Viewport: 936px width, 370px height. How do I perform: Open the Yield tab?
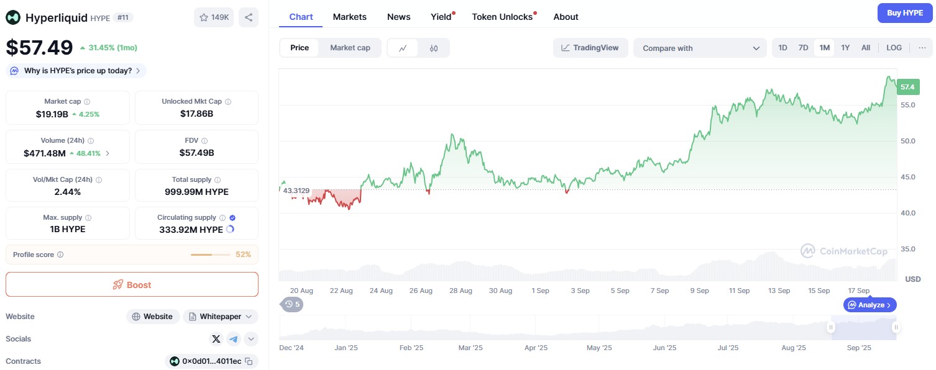tap(441, 17)
